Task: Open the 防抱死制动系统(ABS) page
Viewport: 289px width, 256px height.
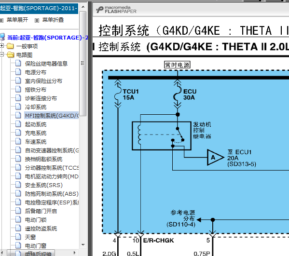Action: 52,194
